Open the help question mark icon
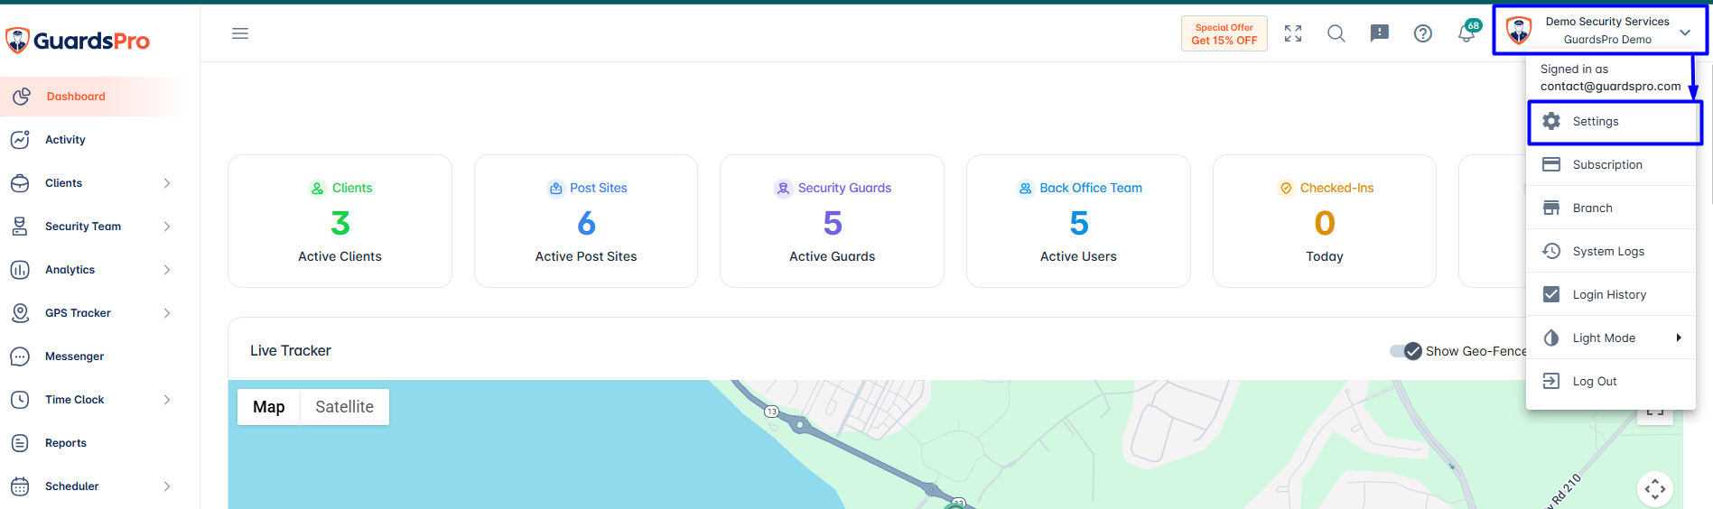The width and height of the screenshot is (1713, 509). (x=1423, y=33)
